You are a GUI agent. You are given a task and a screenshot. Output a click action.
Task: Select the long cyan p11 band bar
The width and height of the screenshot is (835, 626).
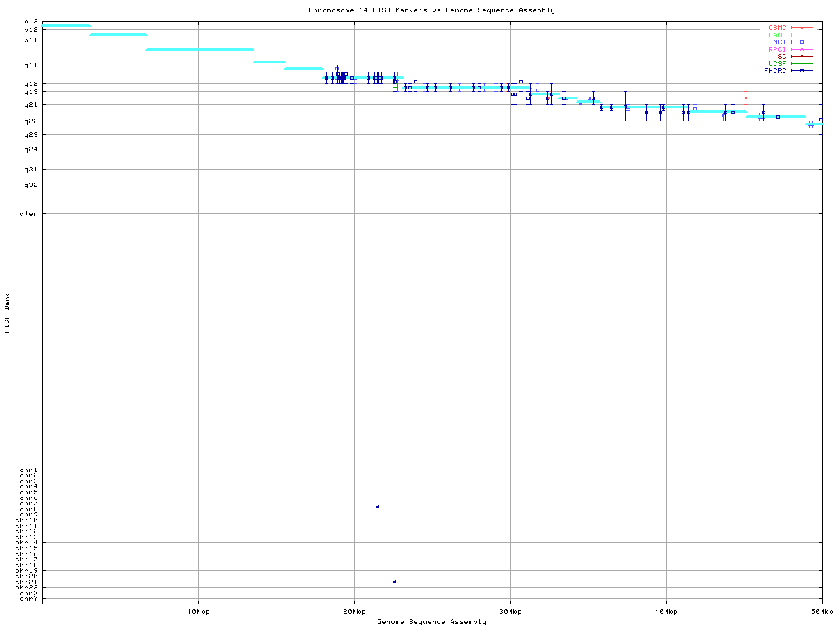pyautogui.click(x=200, y=50)
